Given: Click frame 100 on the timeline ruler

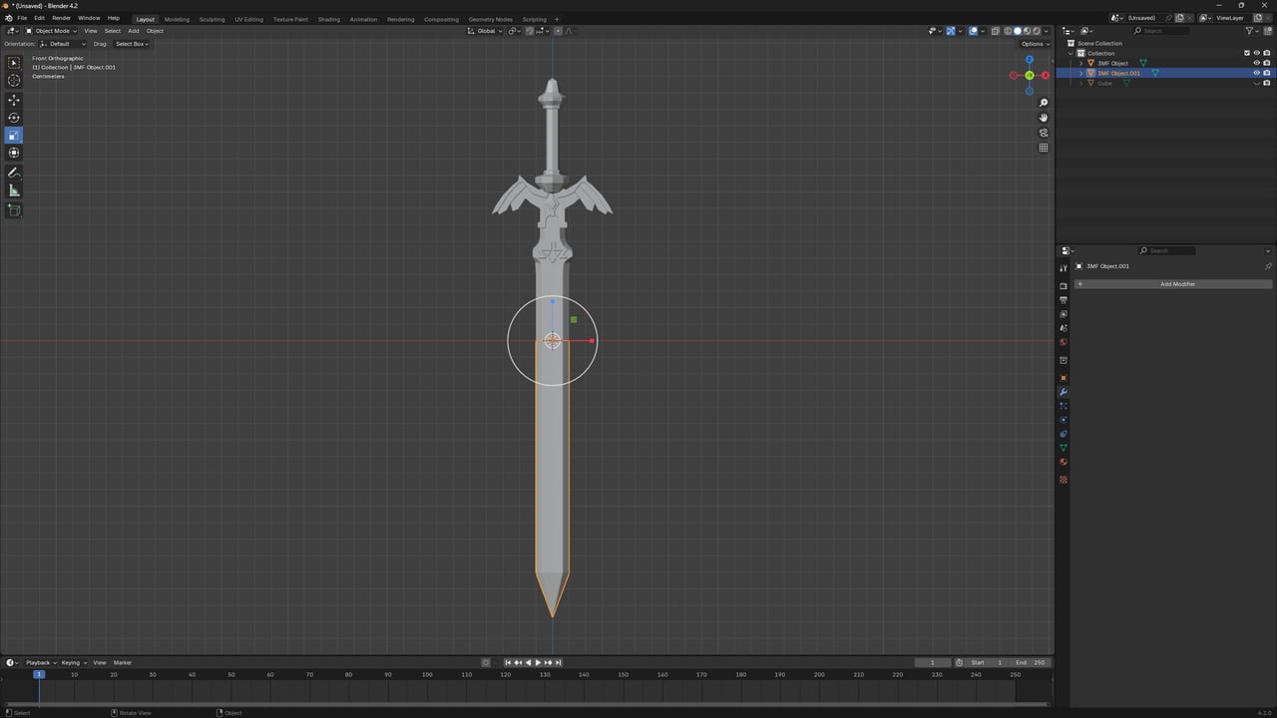Looking at the screenshot, I should point(427,675).
